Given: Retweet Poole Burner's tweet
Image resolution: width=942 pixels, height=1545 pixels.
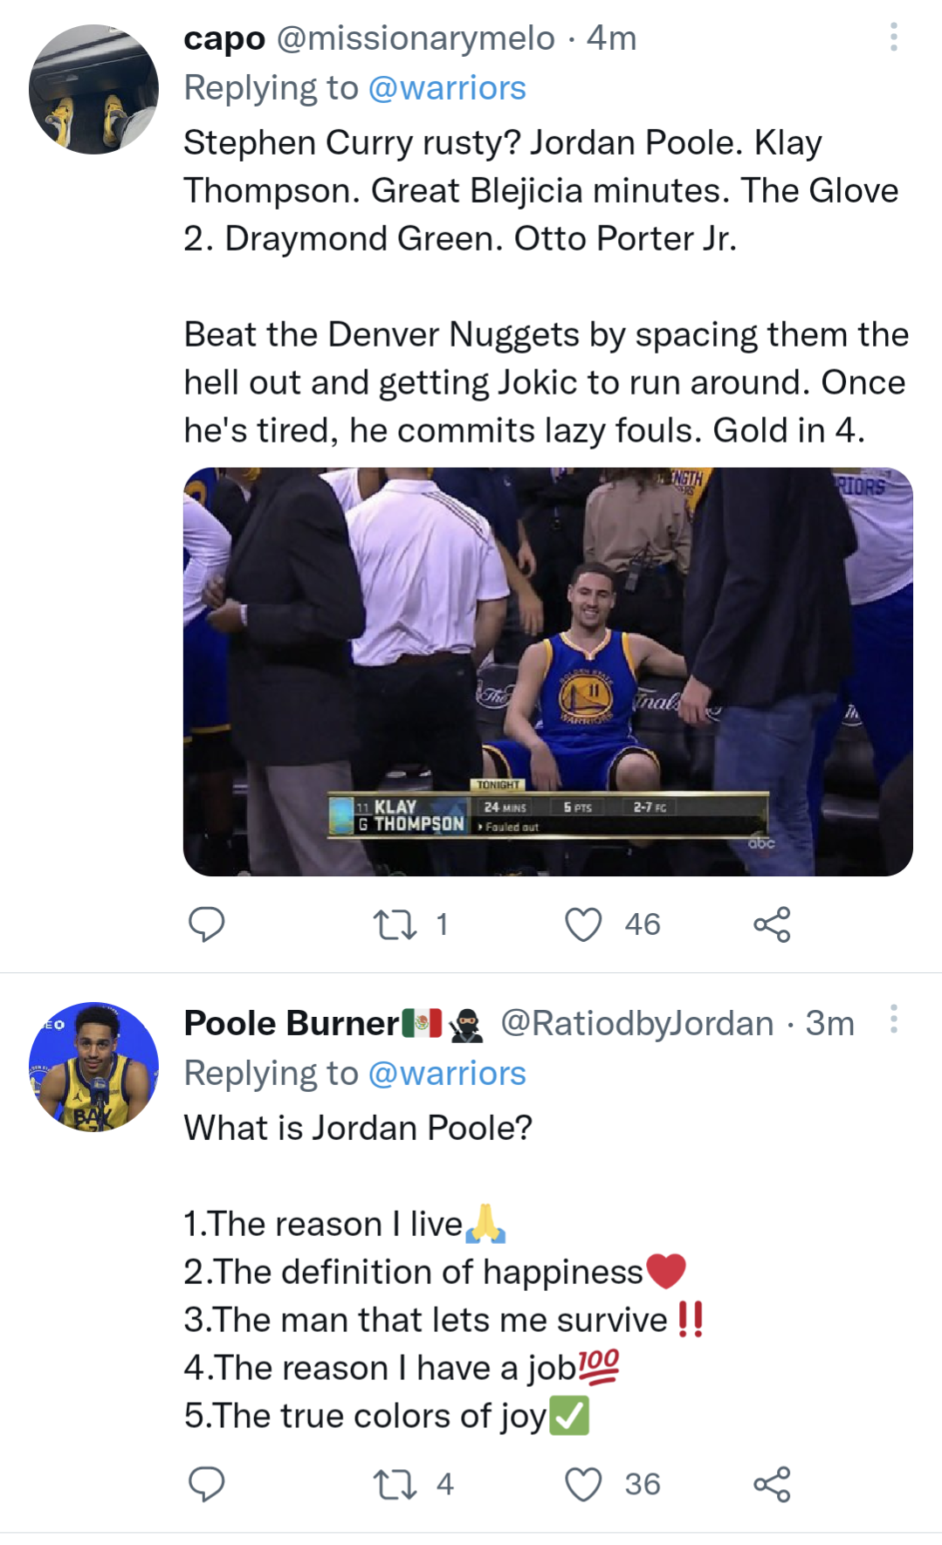Looking at the screenshot, I should click(x=395, y=1484).
